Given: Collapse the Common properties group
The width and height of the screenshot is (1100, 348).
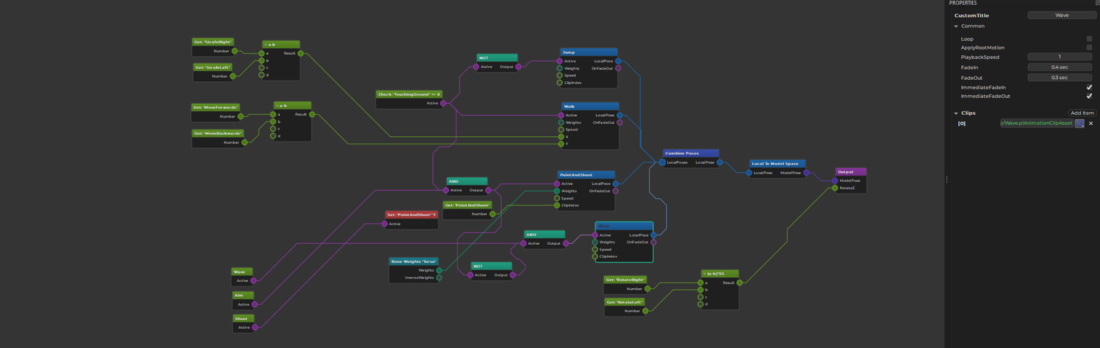Looking at the screenshot, I should (956, 26).
